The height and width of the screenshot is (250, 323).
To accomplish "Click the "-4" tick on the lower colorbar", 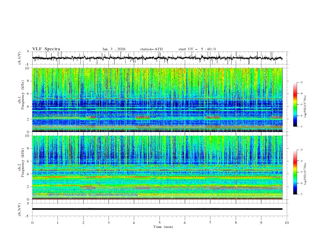I will 301,161.
